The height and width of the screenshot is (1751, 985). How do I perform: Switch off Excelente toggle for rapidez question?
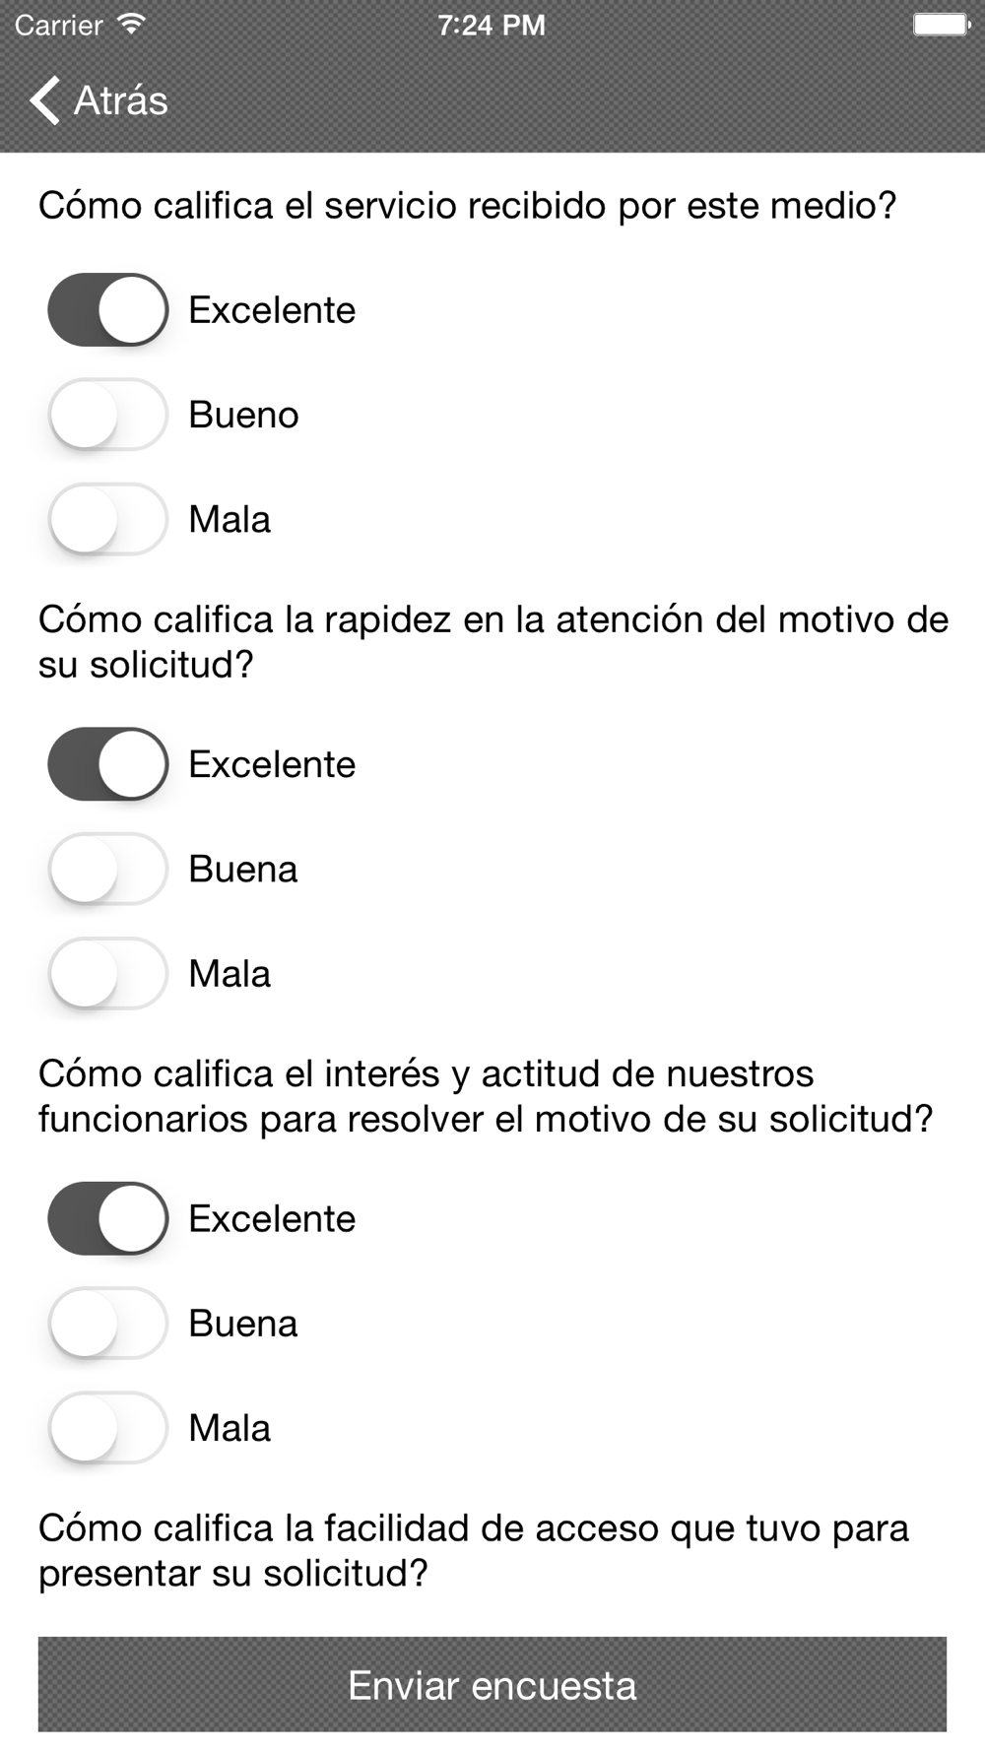pos(108,764)
